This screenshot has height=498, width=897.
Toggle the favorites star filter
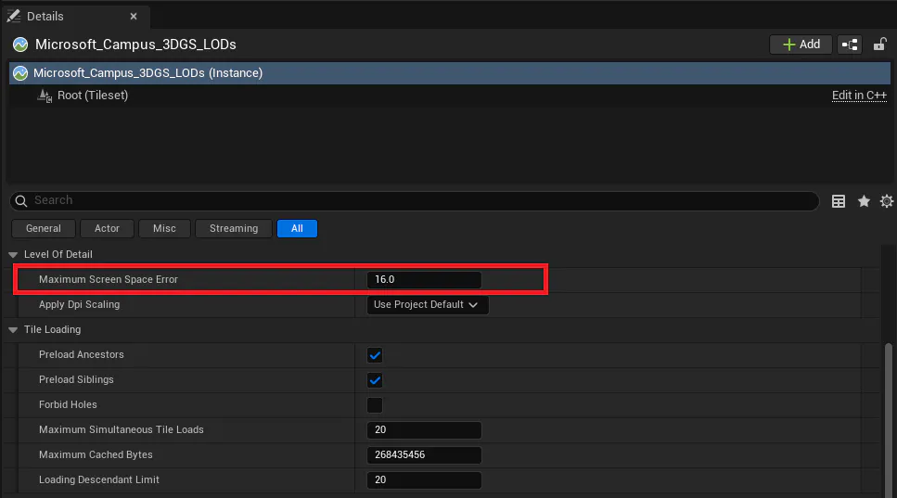tap(864, 201)
